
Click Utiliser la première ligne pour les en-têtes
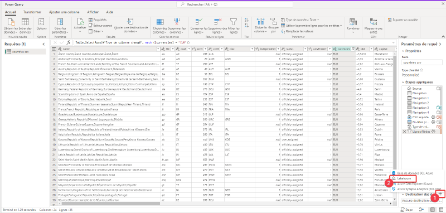click(311, 26)
